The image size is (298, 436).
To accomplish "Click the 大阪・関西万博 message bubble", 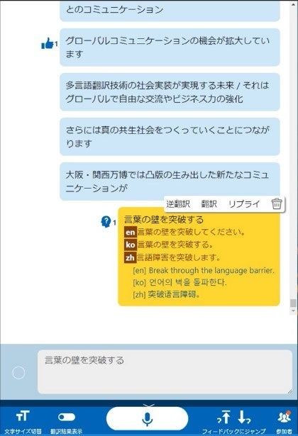I will pyautogui.click(x=170, y=181).
